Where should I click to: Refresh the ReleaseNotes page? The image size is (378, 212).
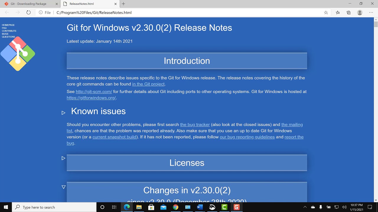(28, 13)
